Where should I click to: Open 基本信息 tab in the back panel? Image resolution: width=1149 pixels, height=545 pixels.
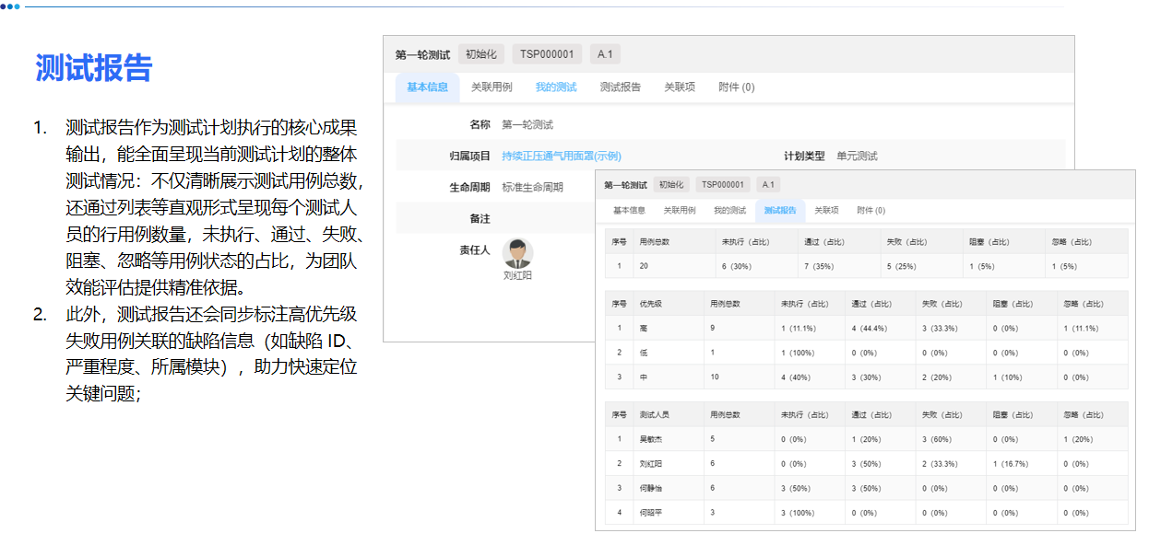click(x=427, y=87)
